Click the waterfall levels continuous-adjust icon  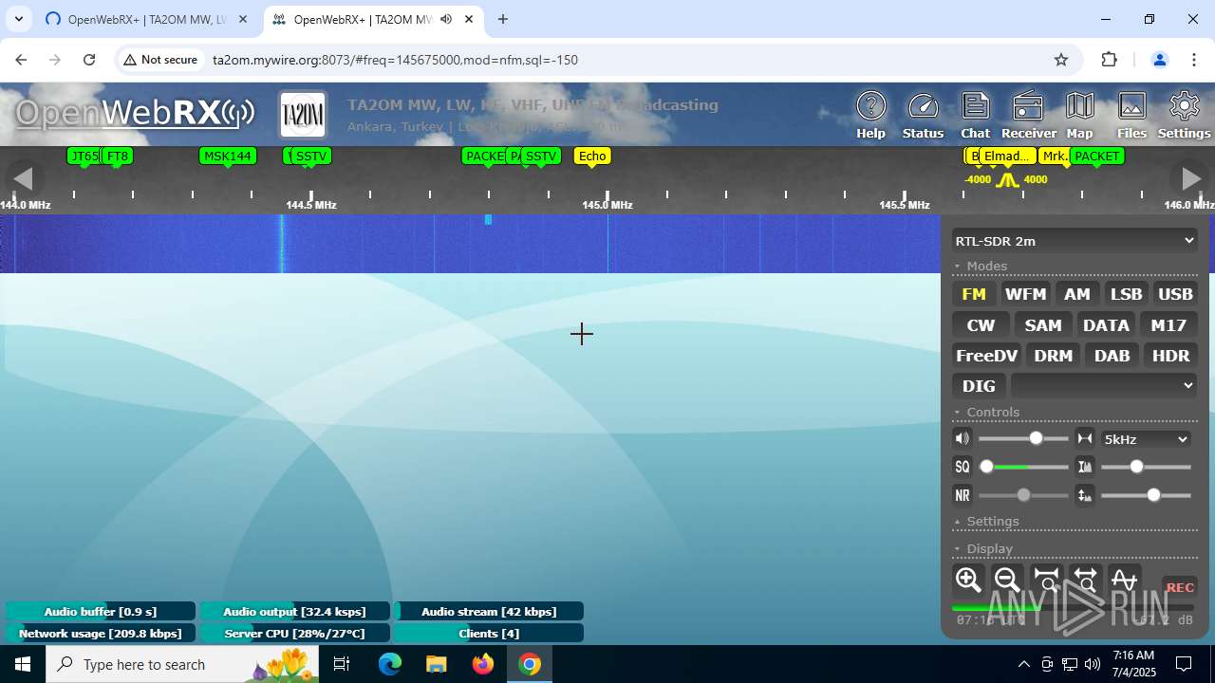tap(1085, 495)
